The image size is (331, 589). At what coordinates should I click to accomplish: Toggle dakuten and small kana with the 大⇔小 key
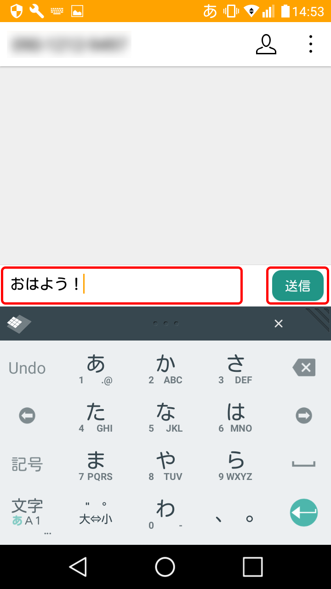(96, 513)
